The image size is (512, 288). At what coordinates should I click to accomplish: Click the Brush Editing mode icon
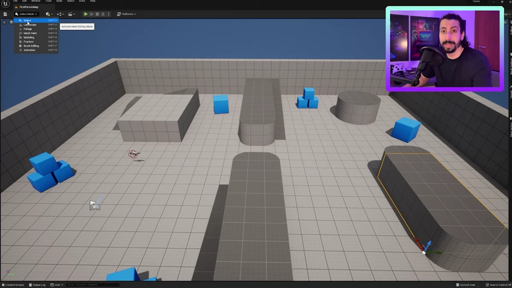point(20,46)
